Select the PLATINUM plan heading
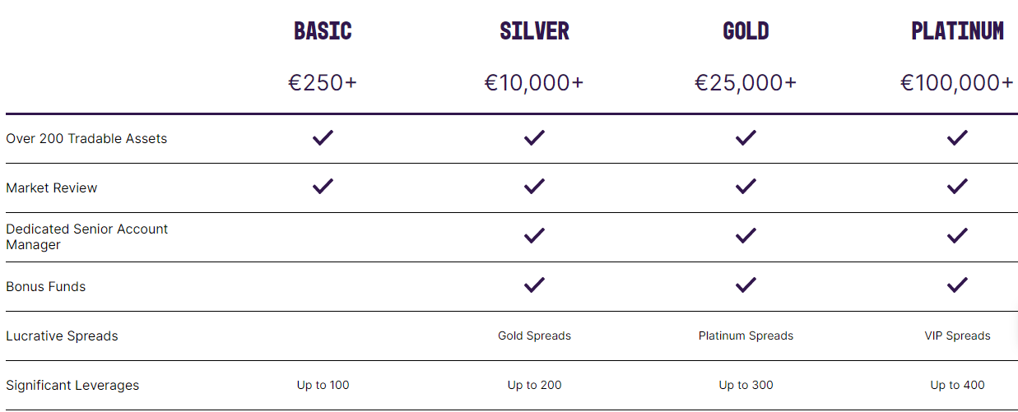This screenshot has width=1018, height=412. click(957, 31)
